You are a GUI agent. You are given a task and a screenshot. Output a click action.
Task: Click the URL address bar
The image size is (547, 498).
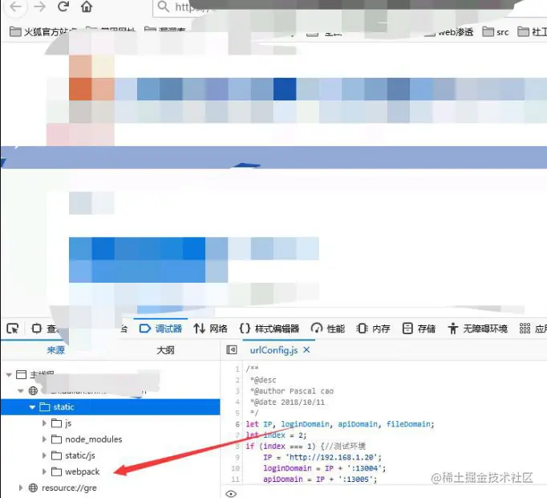pyautogui.click(x=349, y=8)
